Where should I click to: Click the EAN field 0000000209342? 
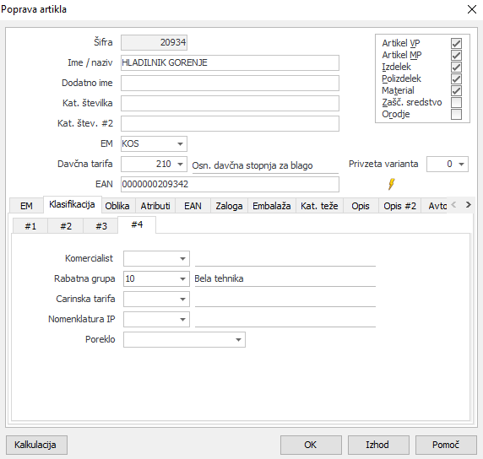click(230, 184)
